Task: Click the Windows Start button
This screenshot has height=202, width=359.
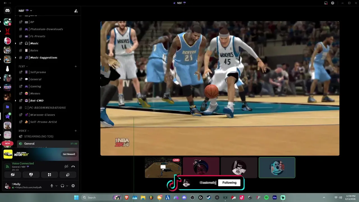Action: pos(76,198)
